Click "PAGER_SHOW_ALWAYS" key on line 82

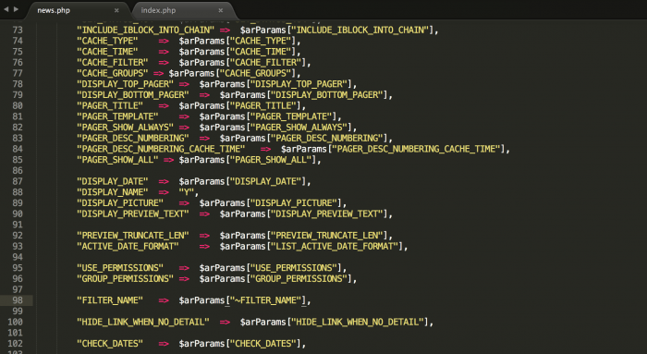coord(125,127)
